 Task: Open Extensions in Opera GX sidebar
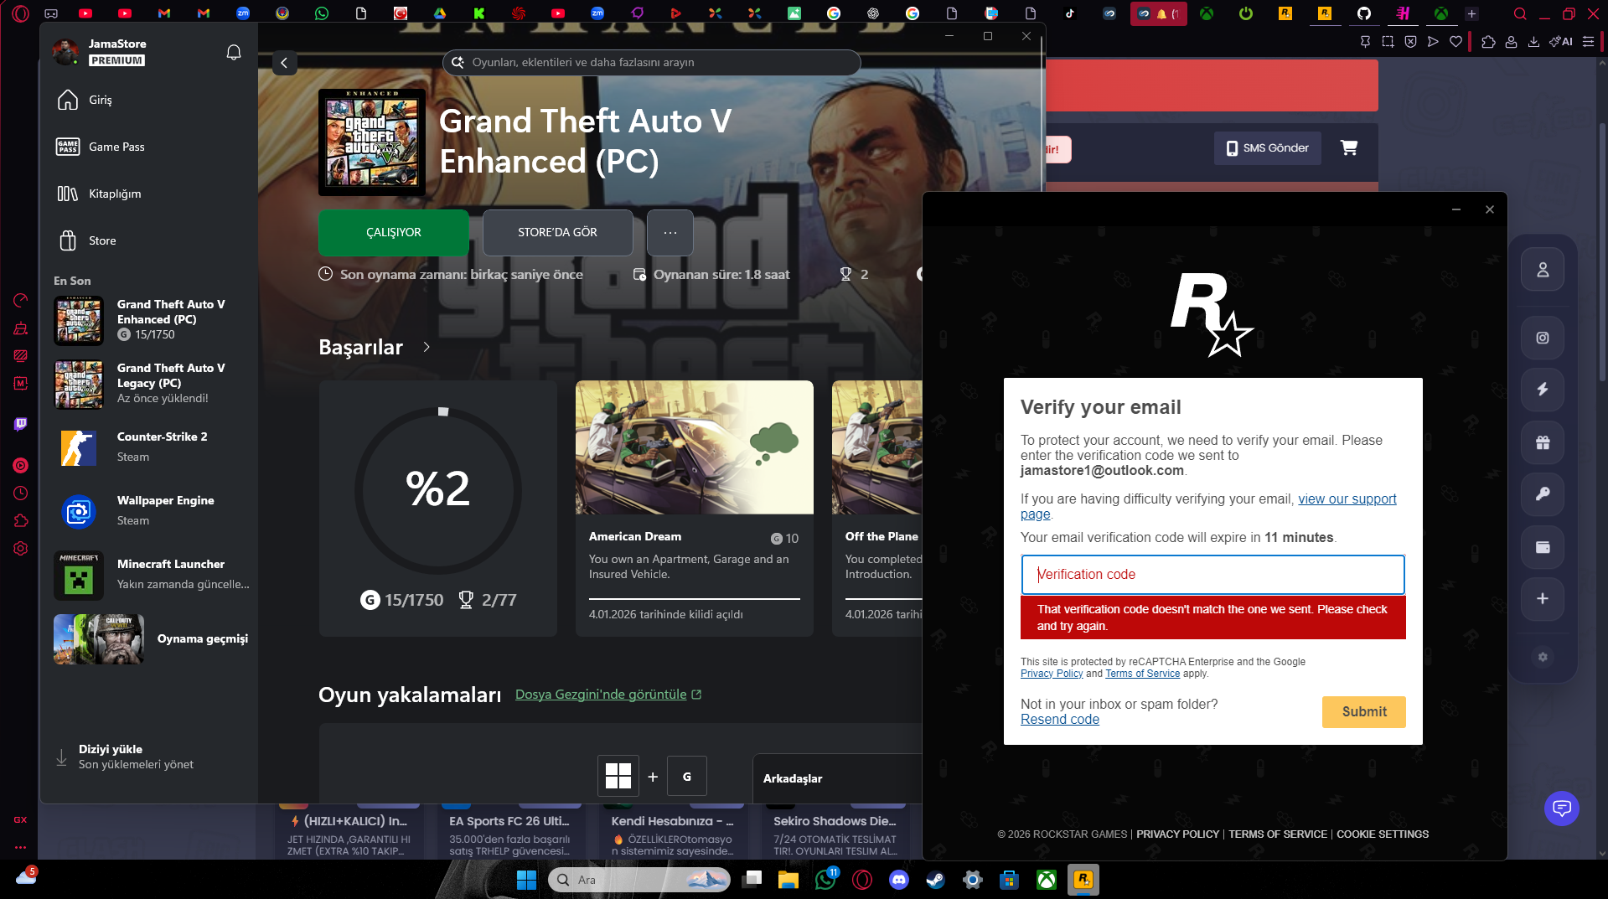pos(21,521)
